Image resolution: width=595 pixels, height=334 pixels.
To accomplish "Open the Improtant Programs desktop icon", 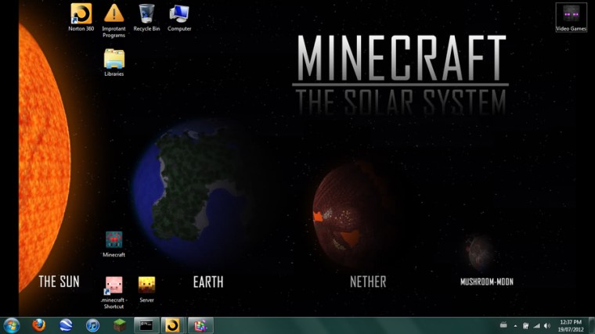I will pyautogui.click(x=114, y=20).
